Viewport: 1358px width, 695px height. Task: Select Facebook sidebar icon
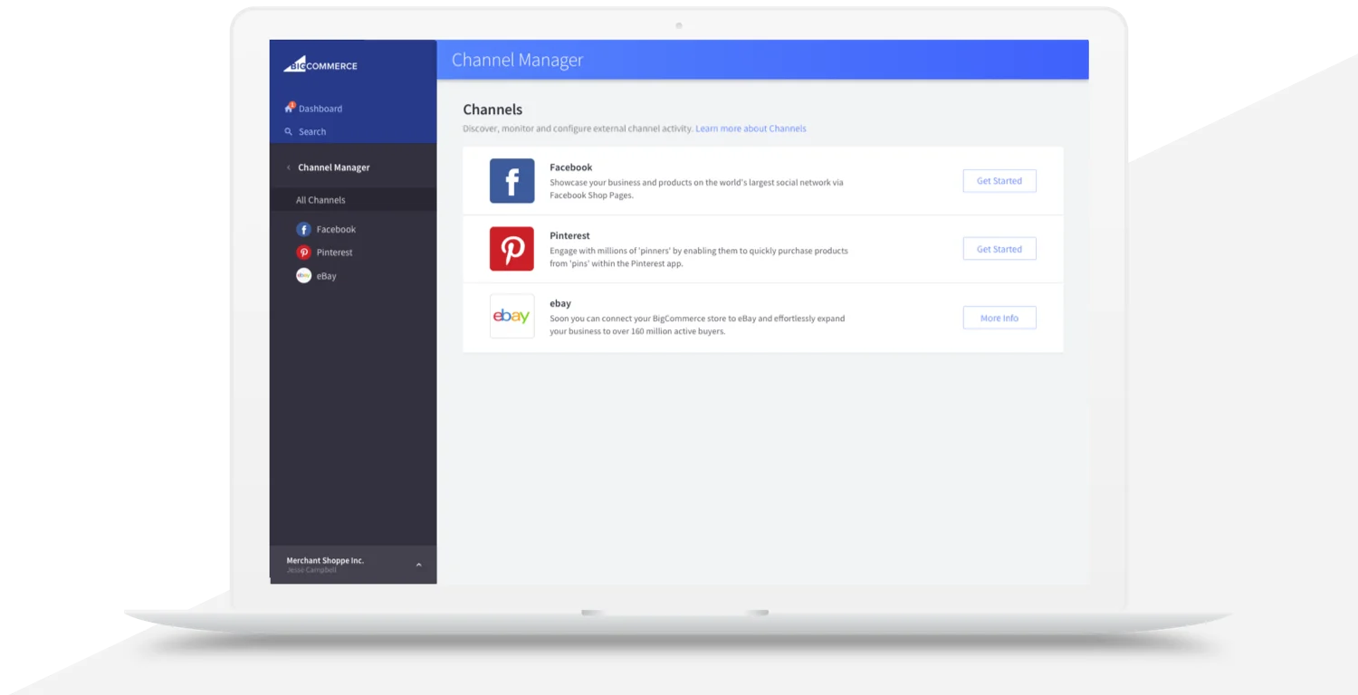(x=304, y=230)
